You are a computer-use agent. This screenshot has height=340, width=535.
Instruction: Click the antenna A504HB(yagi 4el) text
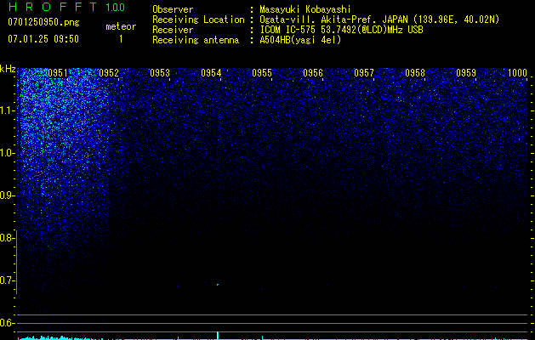point(300,40)
